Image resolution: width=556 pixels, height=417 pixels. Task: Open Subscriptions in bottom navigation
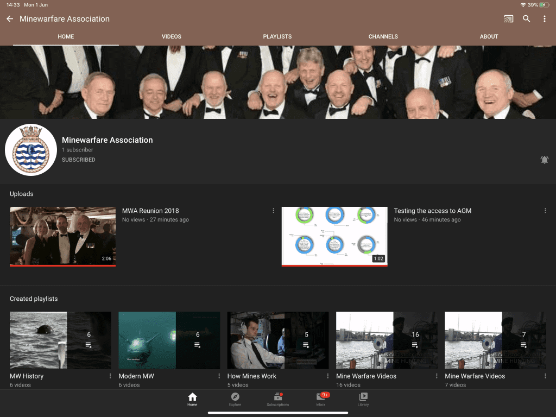click(x=277, y=399)
